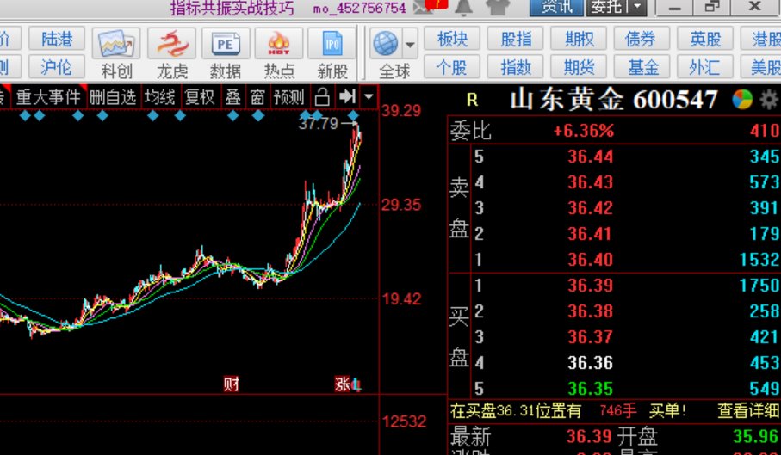Click sell-3 price 36.42
The image size is (781, 455).
pyautogui.click(x=590, y=208)
